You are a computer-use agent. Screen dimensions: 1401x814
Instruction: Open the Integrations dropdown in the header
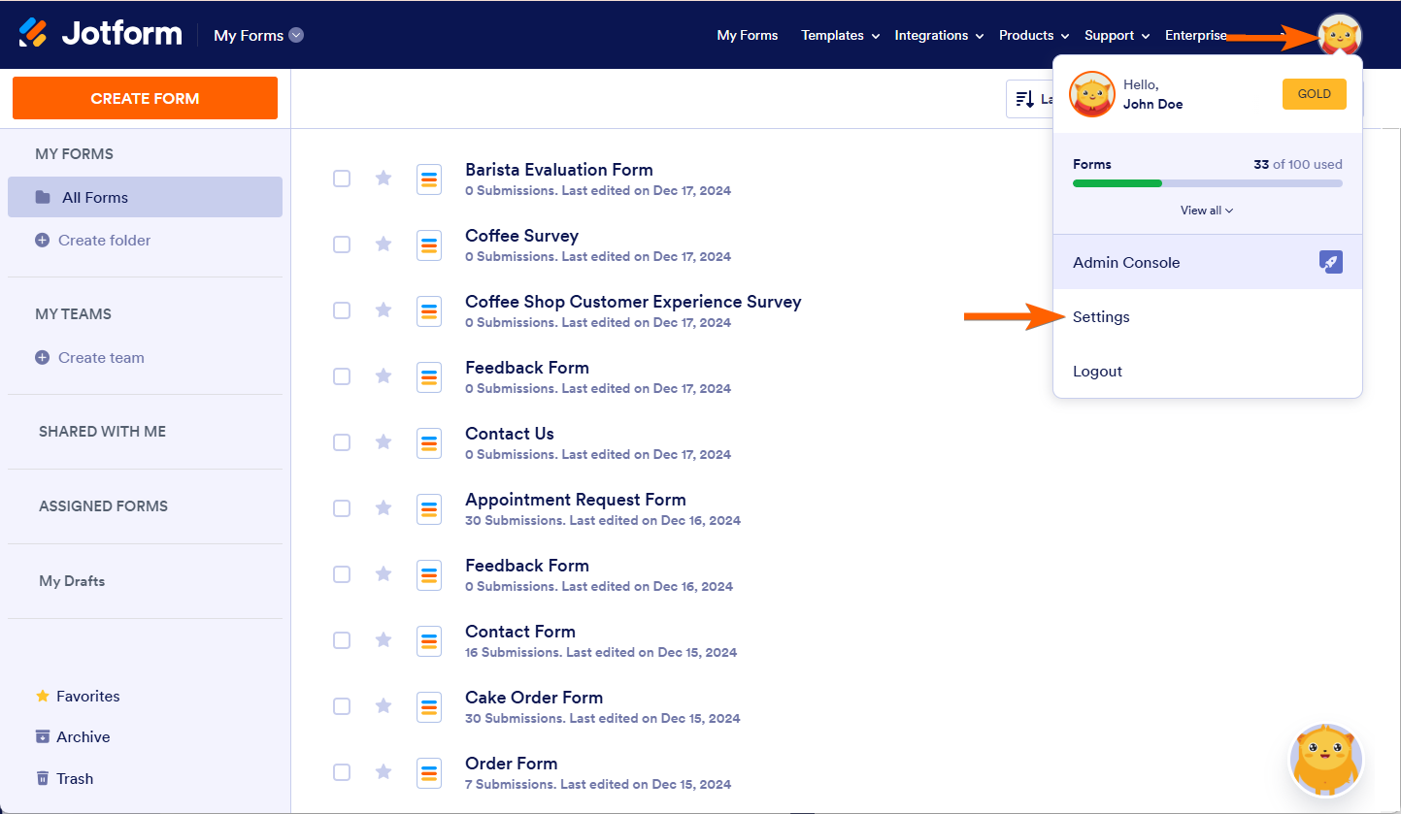tap(938, 36)
